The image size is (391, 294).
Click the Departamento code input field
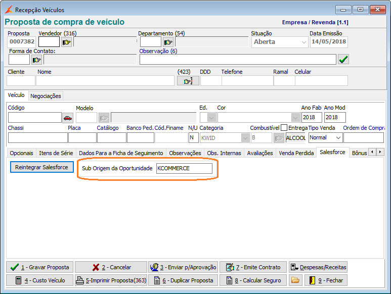[151, 42]
